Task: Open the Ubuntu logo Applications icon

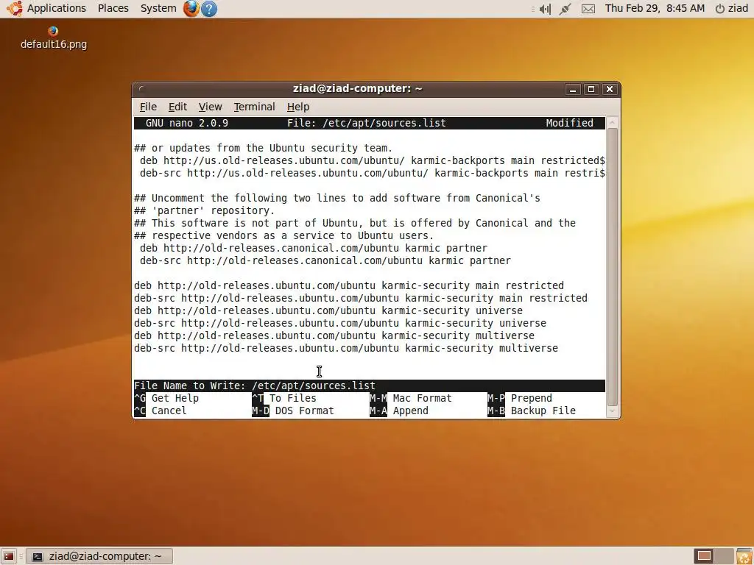Action: point(14,8)
